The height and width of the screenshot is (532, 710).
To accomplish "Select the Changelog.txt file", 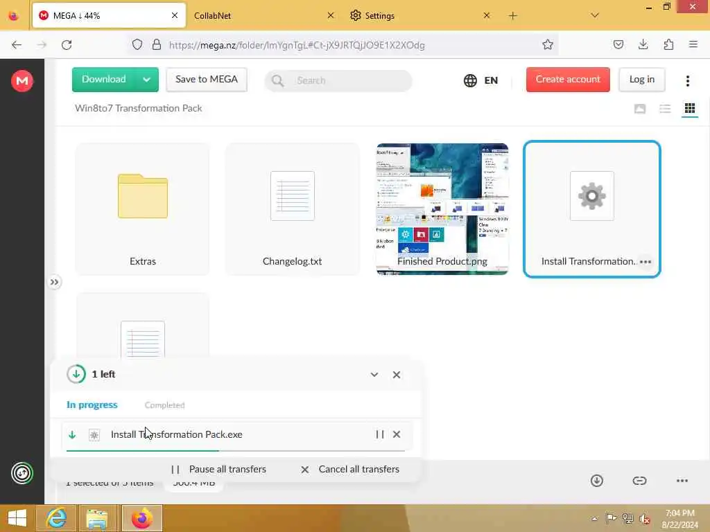I will [292, 209].
